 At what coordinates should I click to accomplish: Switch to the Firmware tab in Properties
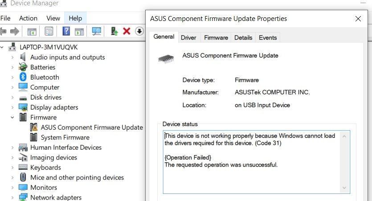216,38
